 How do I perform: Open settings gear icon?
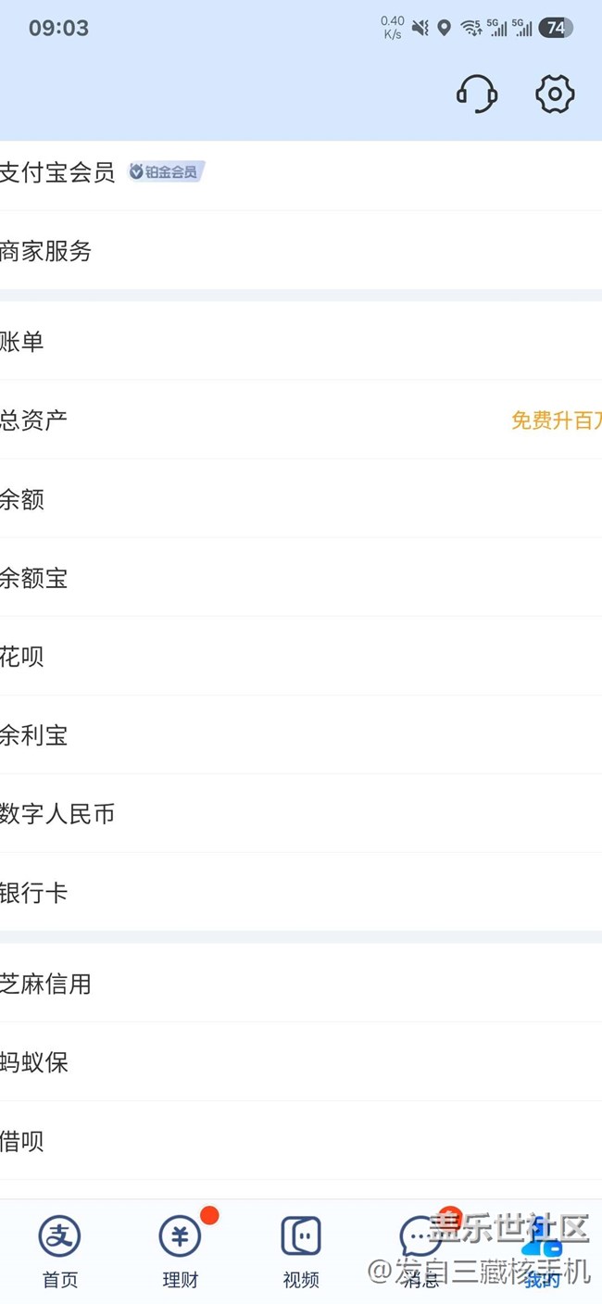tap(555, 94)
